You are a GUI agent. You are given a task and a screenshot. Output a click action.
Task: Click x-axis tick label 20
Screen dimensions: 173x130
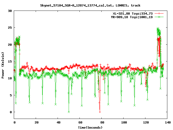pyautogui.click(x=36, y=122)
